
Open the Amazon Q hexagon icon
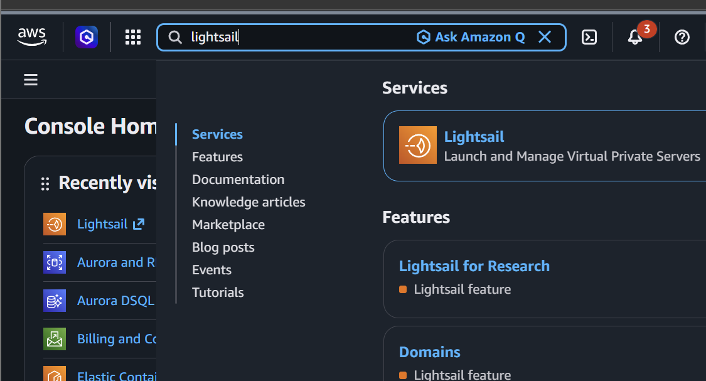point(87,37)
